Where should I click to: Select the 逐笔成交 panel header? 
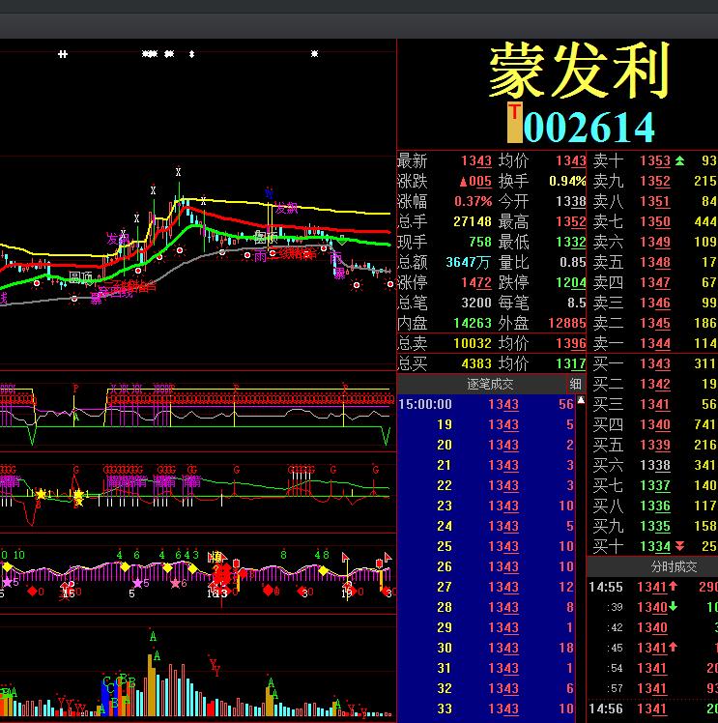pos(490,384)
